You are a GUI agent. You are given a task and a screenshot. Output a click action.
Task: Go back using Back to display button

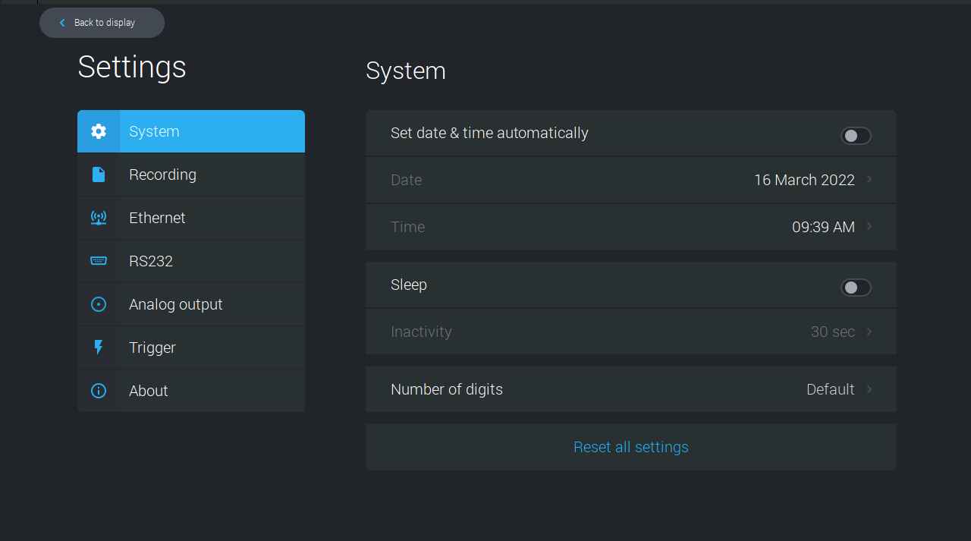point(102,23)
